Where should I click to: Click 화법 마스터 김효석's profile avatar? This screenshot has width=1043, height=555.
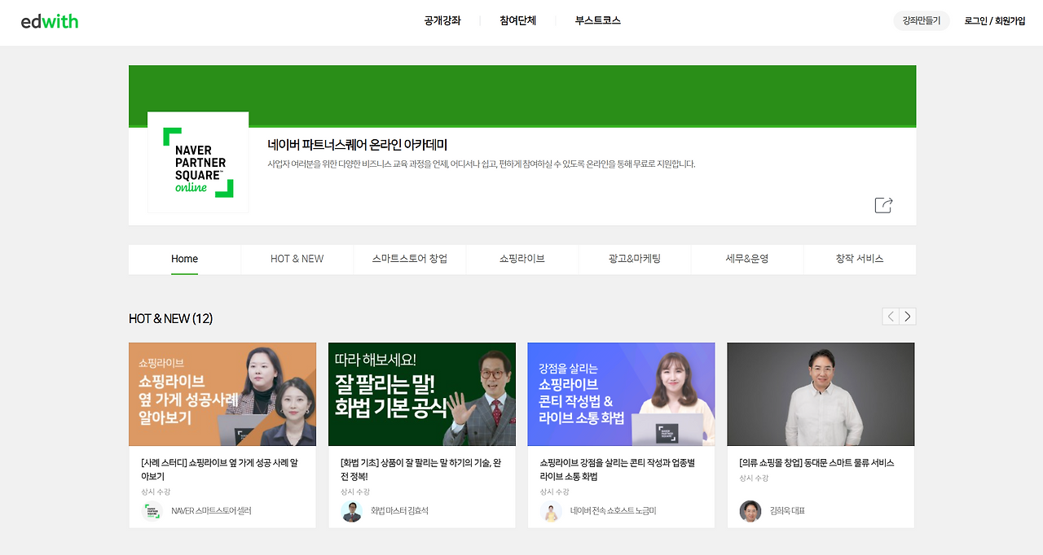pos(352,511)
